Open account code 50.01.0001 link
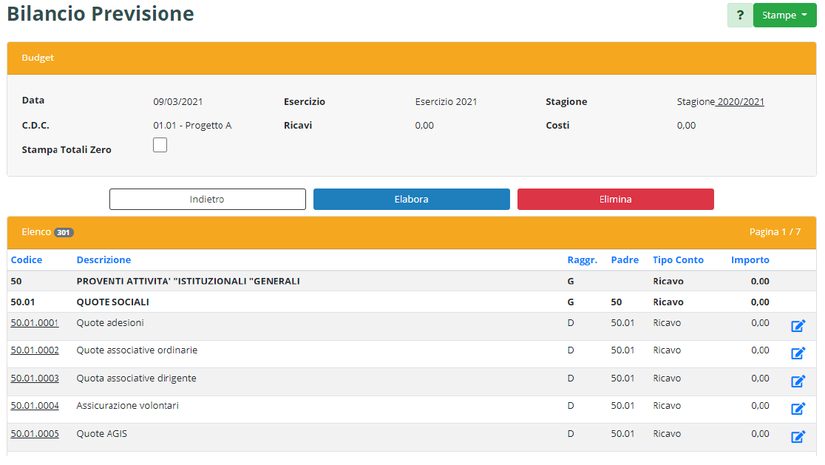Screen dimensions: 825x465 pos(35,323)
